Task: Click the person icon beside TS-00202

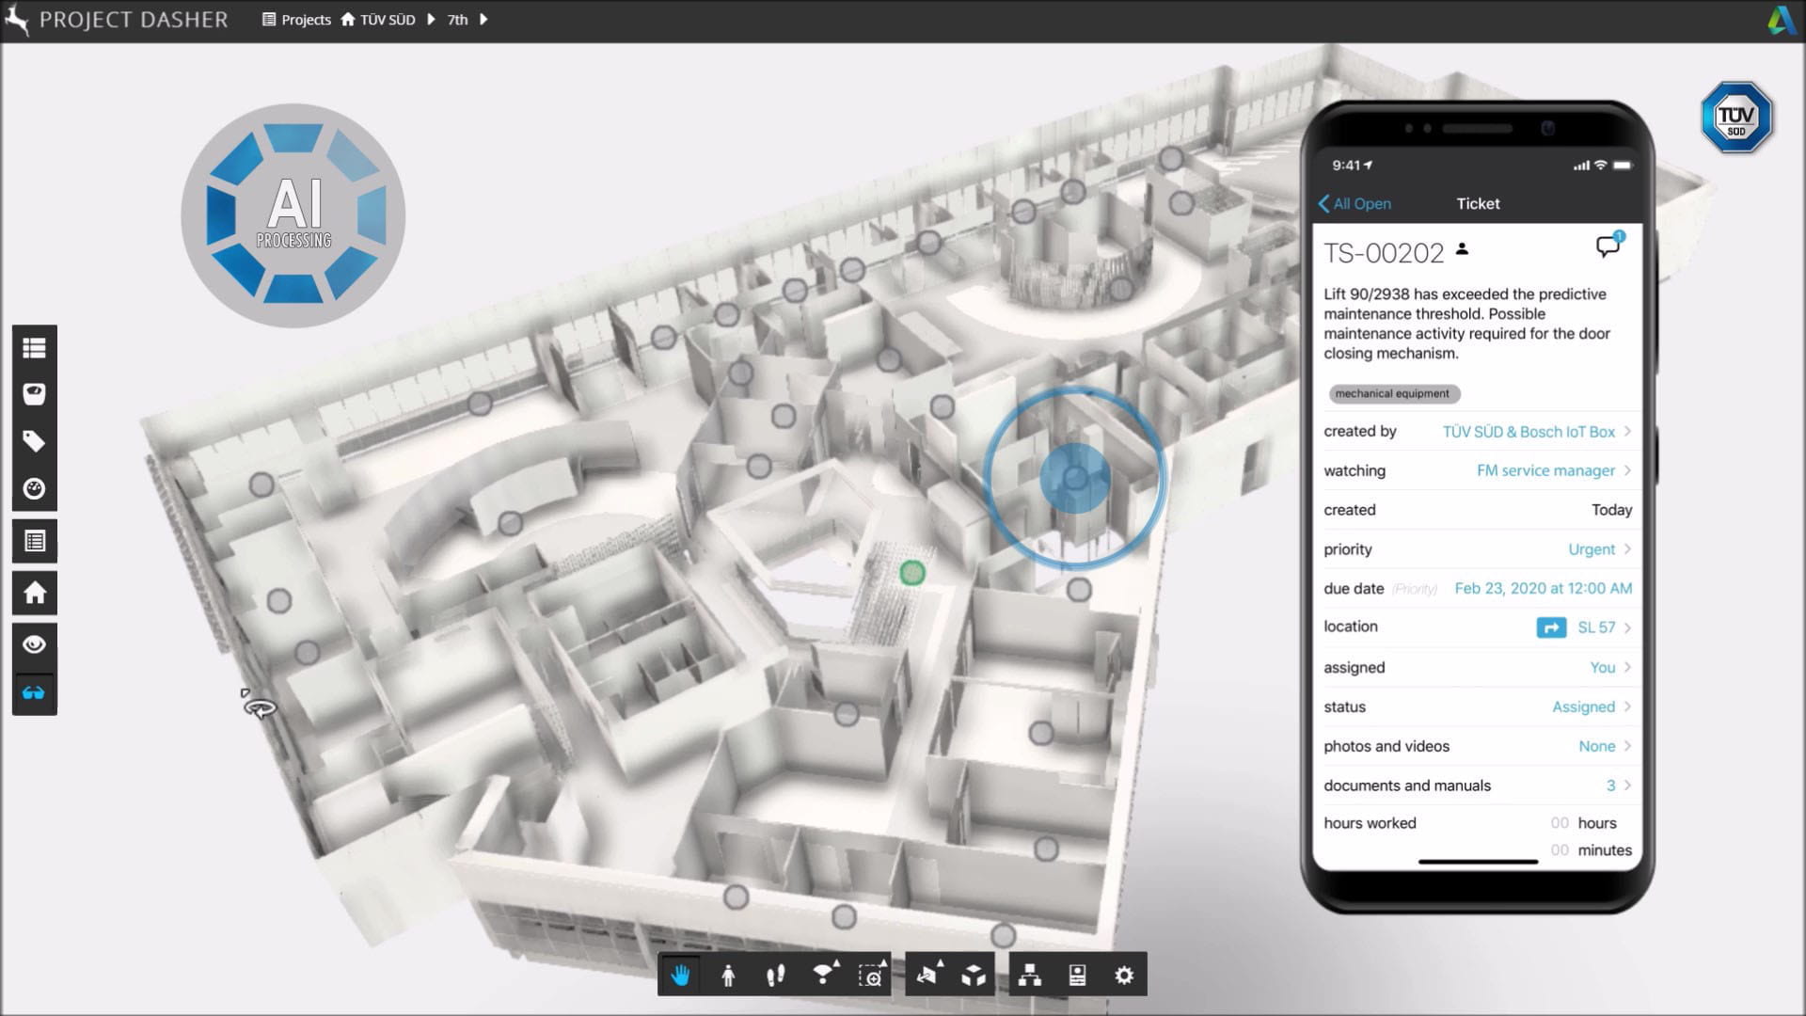Action: pos(1462,249)
